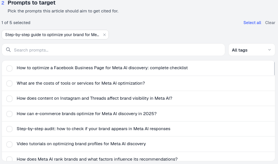Click text 'How to optimize a Facebook Business Page for Meta AI discovery'
278x164 pixels.
coord(82,68)
